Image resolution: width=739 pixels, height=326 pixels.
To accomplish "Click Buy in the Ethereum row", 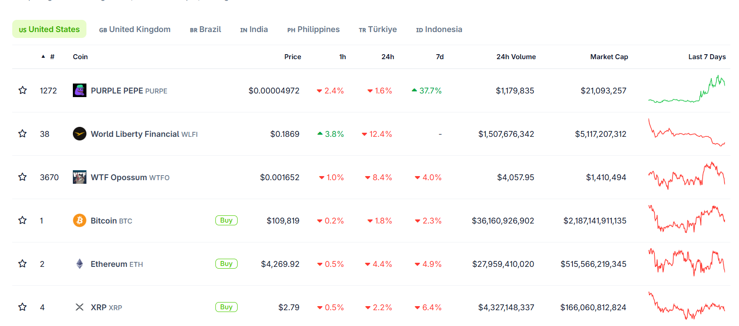I will (226, 264).
